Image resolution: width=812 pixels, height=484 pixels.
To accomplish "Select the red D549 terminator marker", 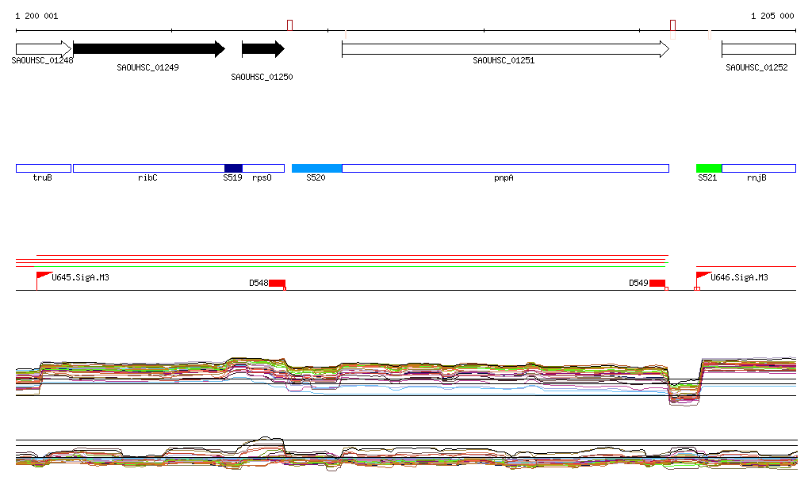I will pyautogui.click(x=657, y=284).
